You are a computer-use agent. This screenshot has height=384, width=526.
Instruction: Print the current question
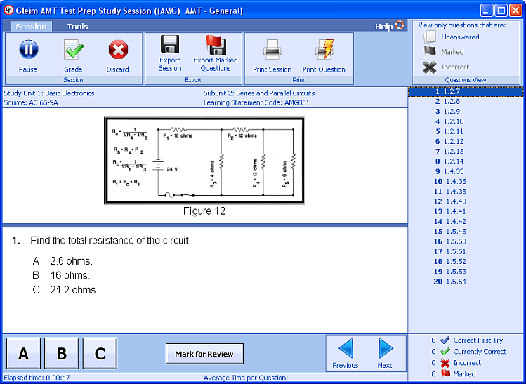pyautogui.click(x=324, y=51)
